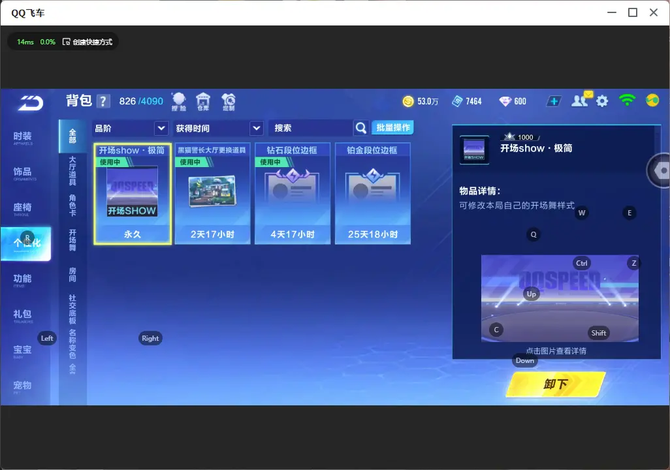
Task: Switch to the 大厅道具 sub-tab
Action: coord(72,171)
